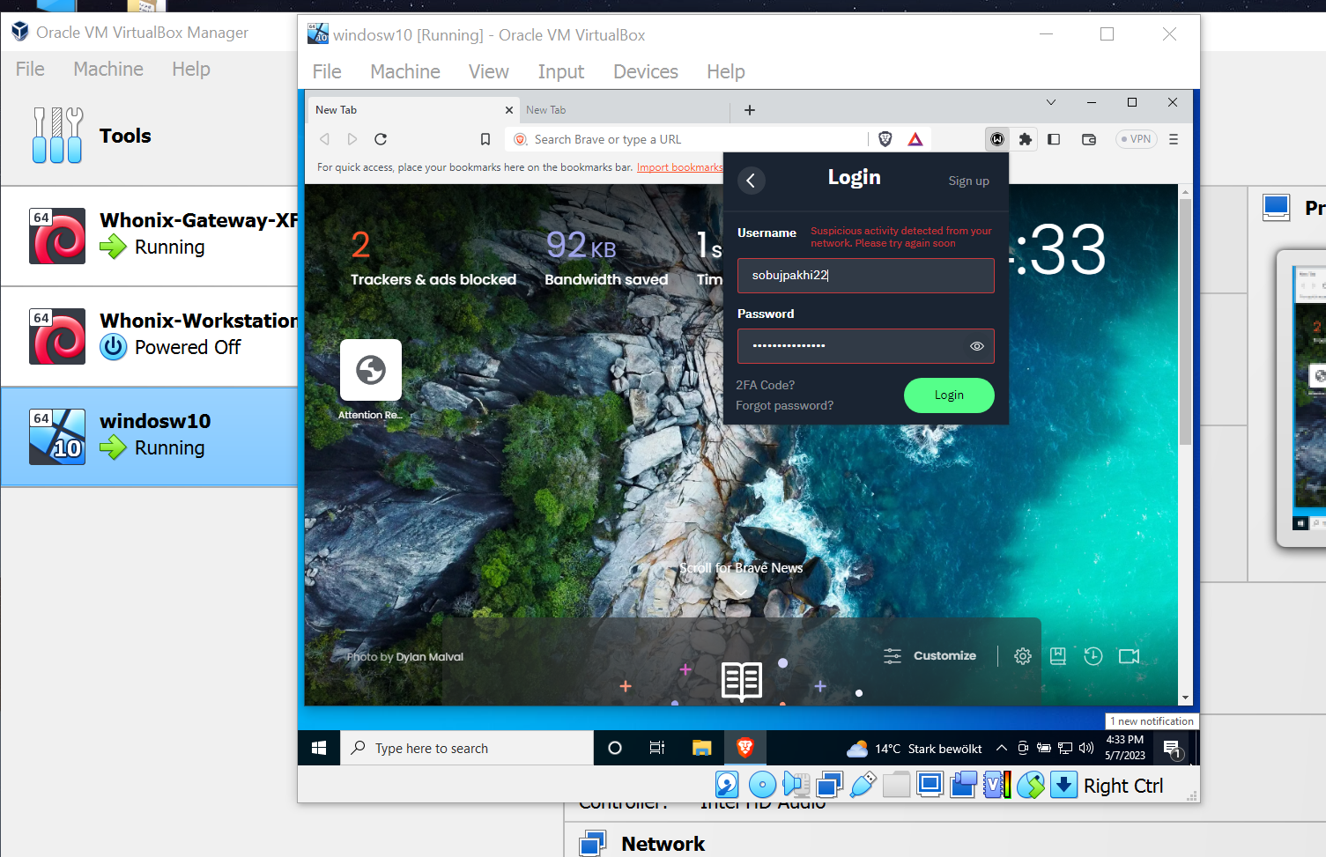Click the VirtualBox mouse integration status icon
The image size is (1326, 857).
[x=1030, y=784]
